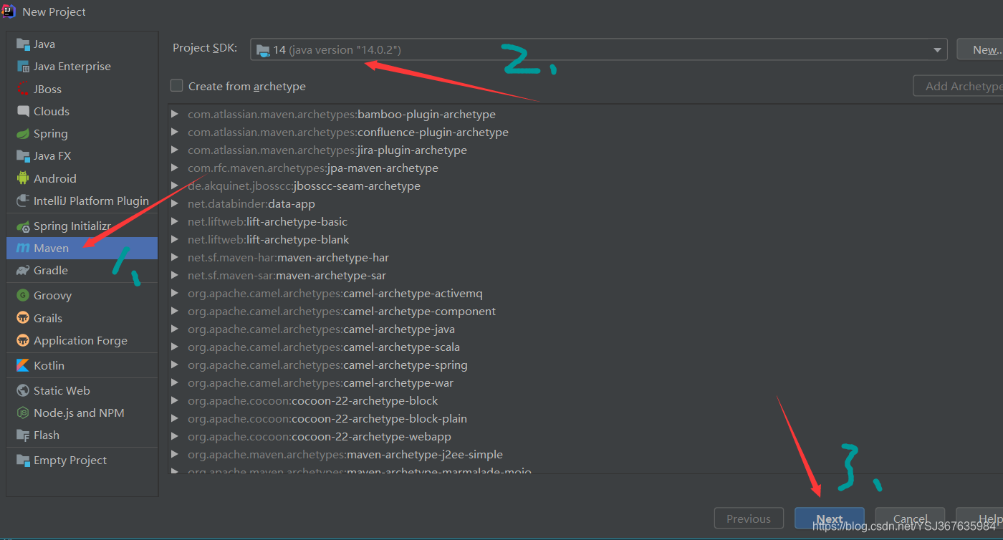Expand camel-archetype-activemq node
Viewport: 1003px width, 540px height.
(174, 293)
